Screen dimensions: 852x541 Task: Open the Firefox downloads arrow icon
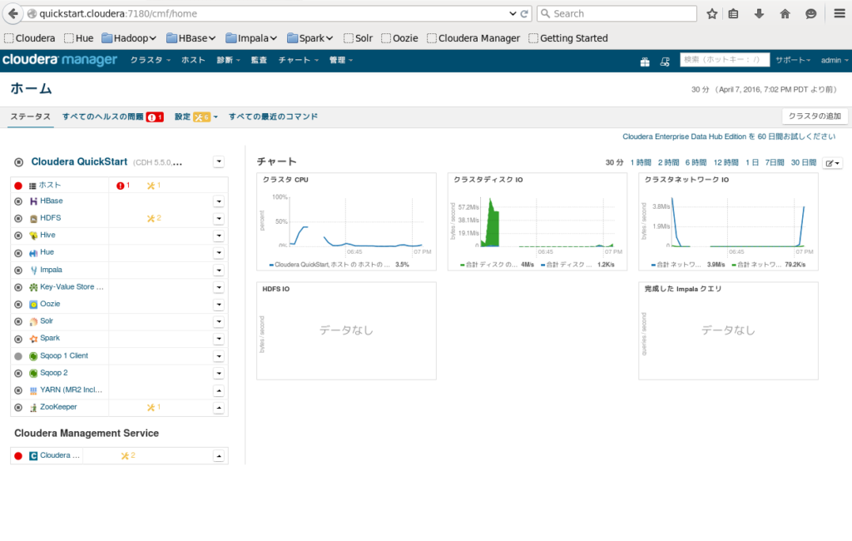click(759, 13)
